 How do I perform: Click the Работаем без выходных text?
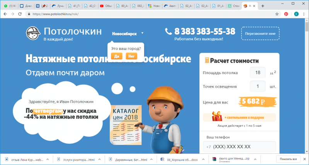pos(199,39)
